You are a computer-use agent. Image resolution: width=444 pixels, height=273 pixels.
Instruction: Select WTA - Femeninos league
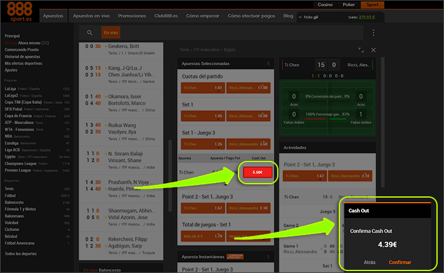pyautogui.click(x=37, y=129)
